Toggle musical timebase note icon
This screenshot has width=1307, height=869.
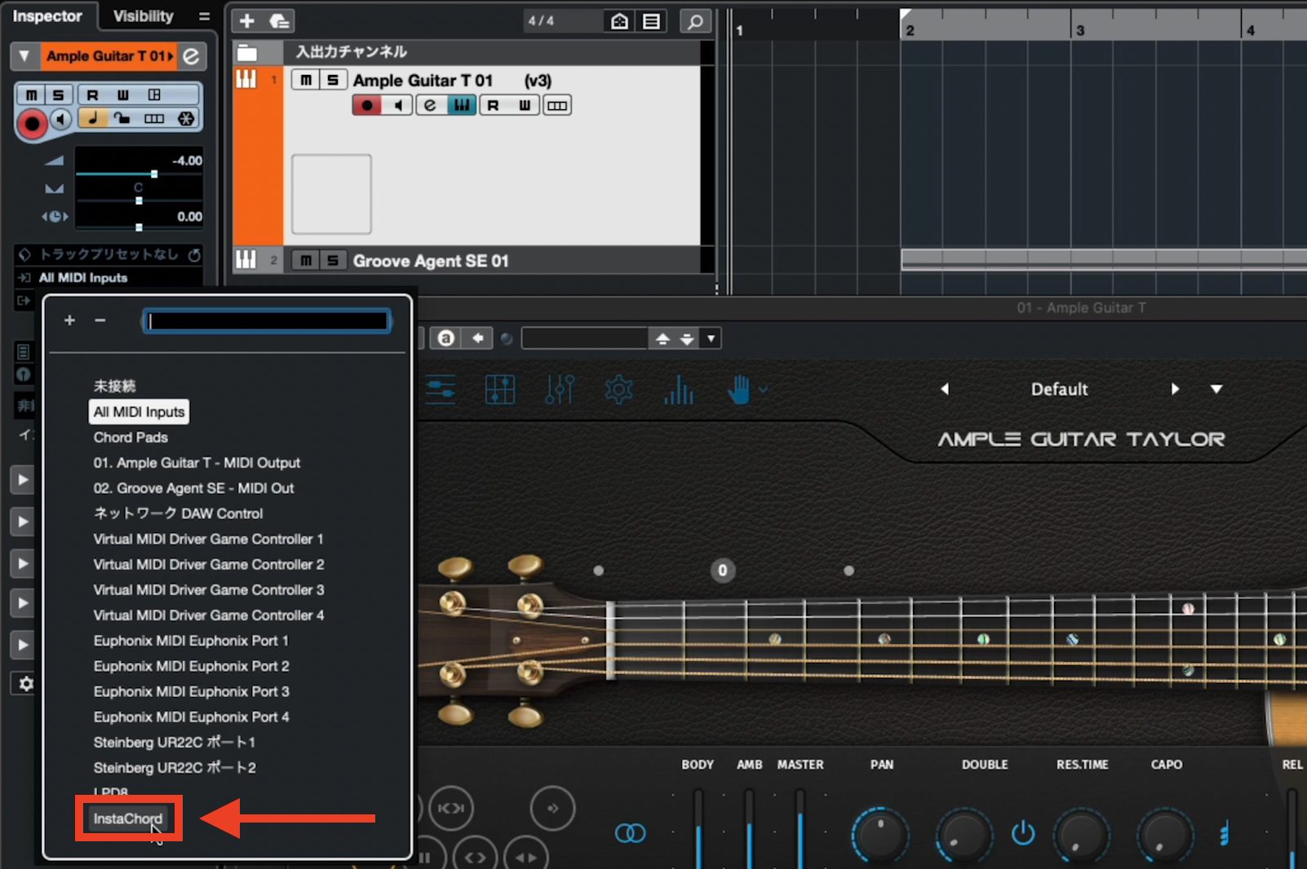[93, 119]
